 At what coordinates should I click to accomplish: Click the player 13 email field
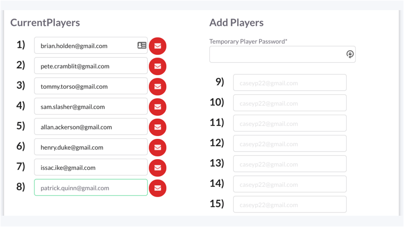click(290, 164)
